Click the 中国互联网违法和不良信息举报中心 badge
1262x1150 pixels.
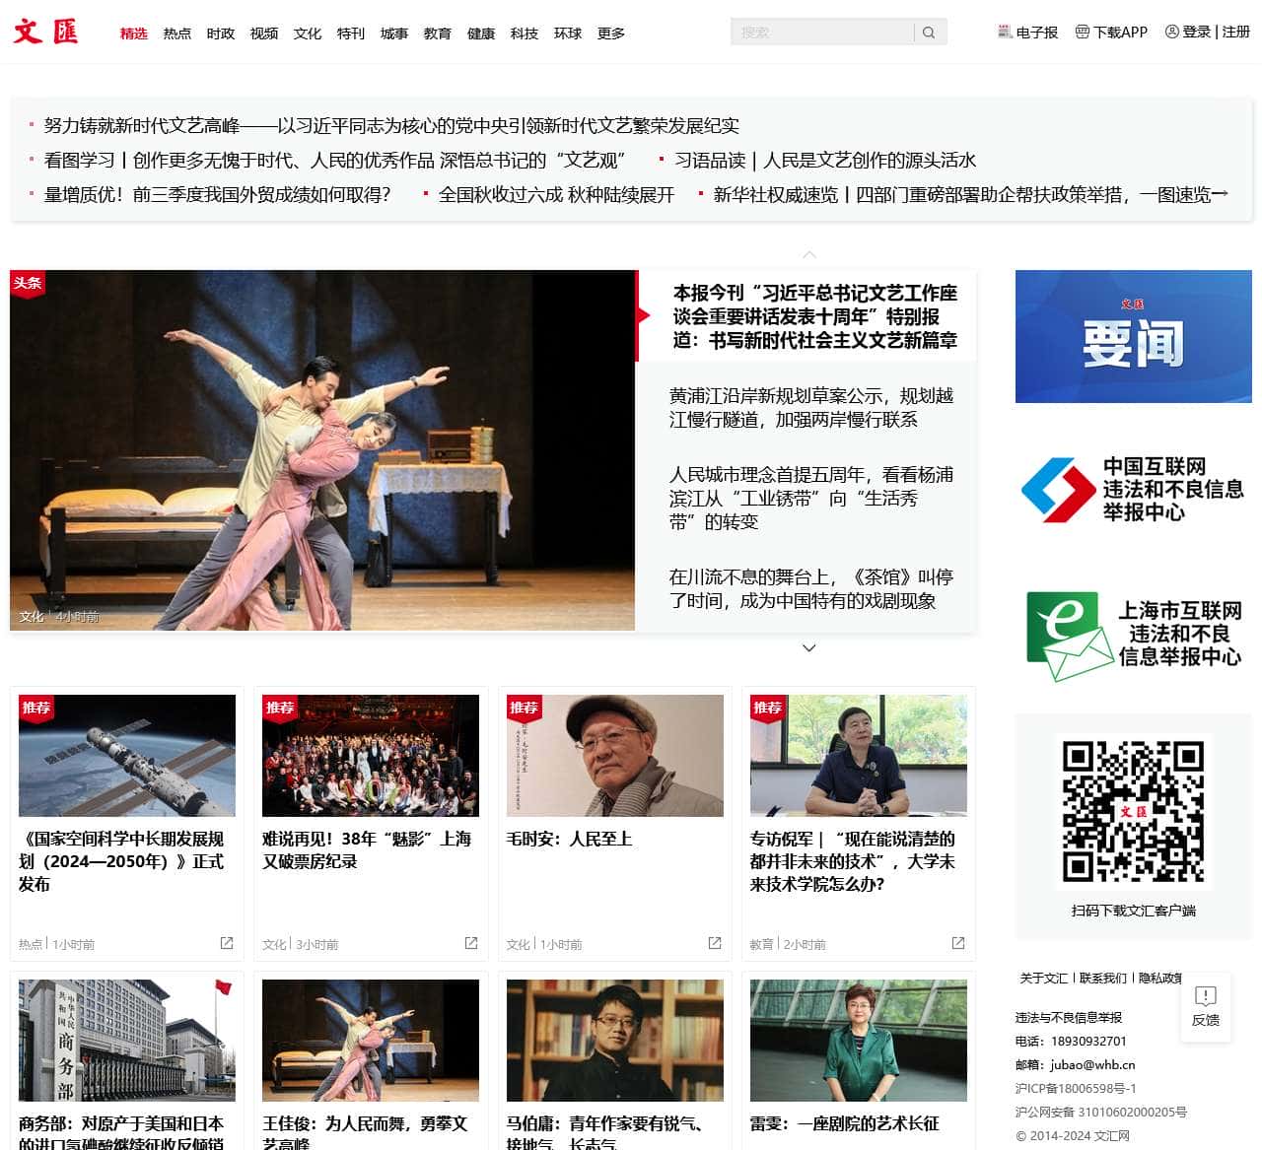1133,489
